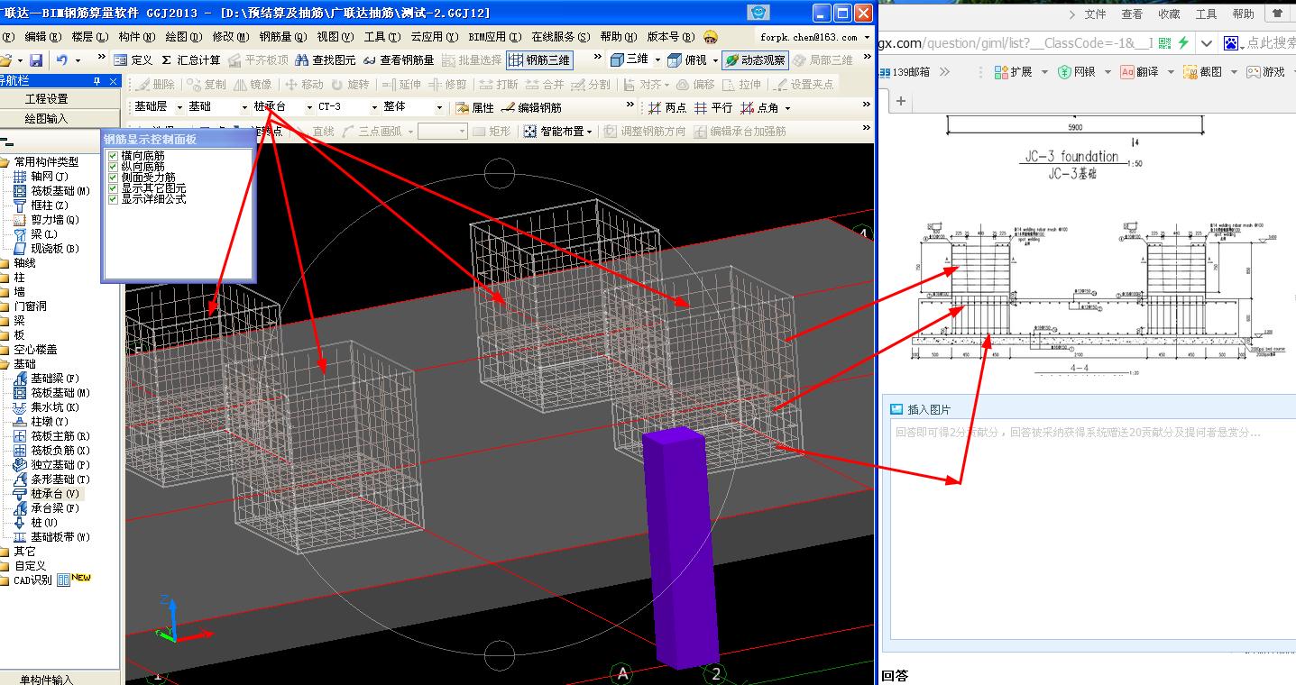
Task: Uncheck 纵向底筋 checkbox
Action: (114, 167)
